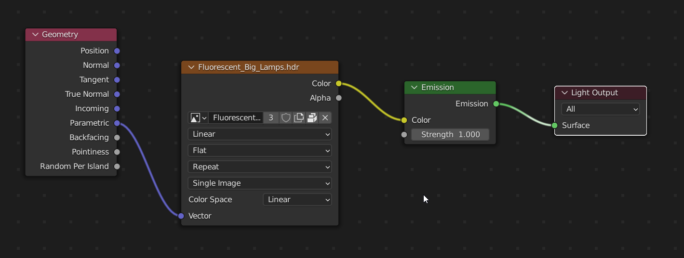Open the Flat projection dropdown
The width and height of the screenshot is (684, 258).
click(260, 151)
